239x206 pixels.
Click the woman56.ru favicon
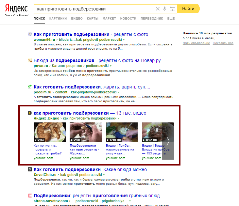[30, 34]
